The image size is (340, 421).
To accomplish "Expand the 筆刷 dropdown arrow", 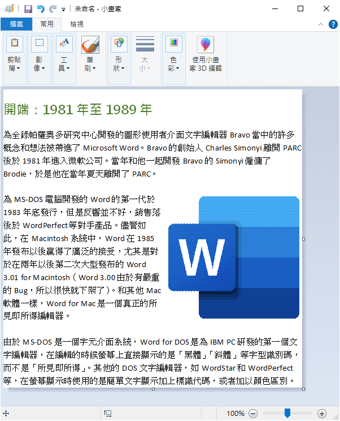I will [94, 68].
